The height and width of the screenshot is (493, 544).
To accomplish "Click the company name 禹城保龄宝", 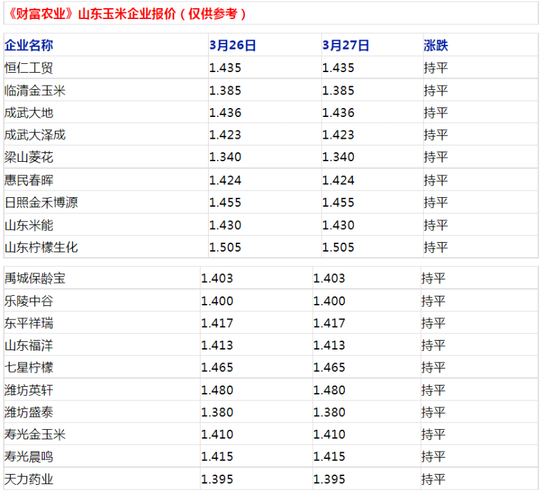I will pyautogui.click(x=35, y=278).
